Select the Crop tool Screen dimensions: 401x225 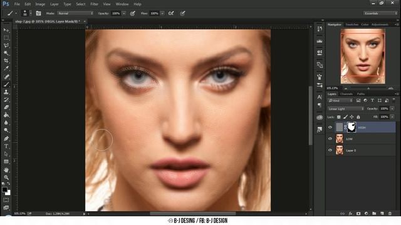pyautogui.click(x=6, y=61)
